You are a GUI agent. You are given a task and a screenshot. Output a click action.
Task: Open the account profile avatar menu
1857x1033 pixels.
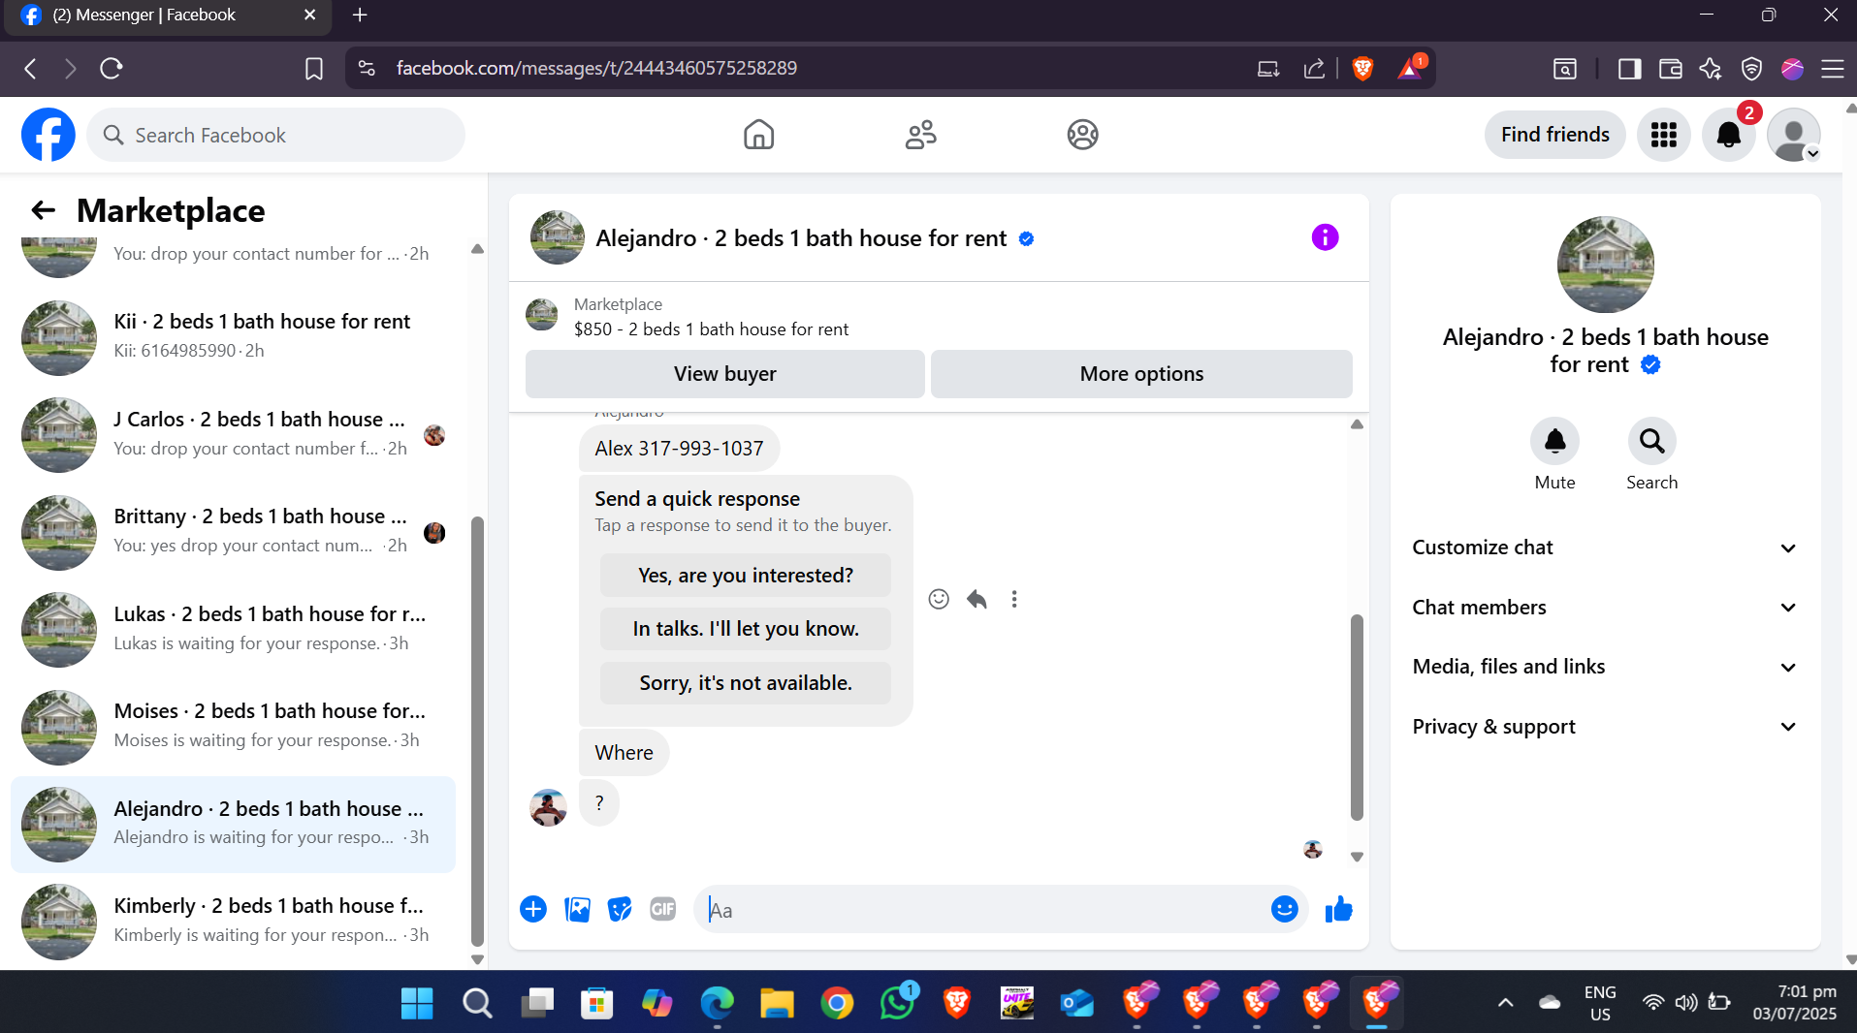click(1794, 135)
